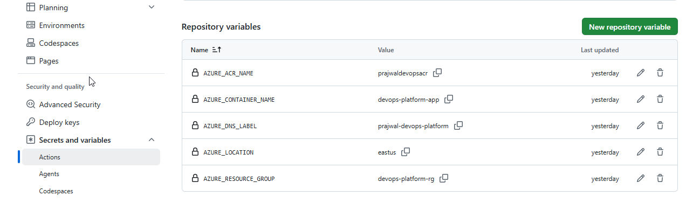This screenshot has width=686, height=203.
Task: Click the prajwal-devops-platform value text
Action: click(413, 126)
